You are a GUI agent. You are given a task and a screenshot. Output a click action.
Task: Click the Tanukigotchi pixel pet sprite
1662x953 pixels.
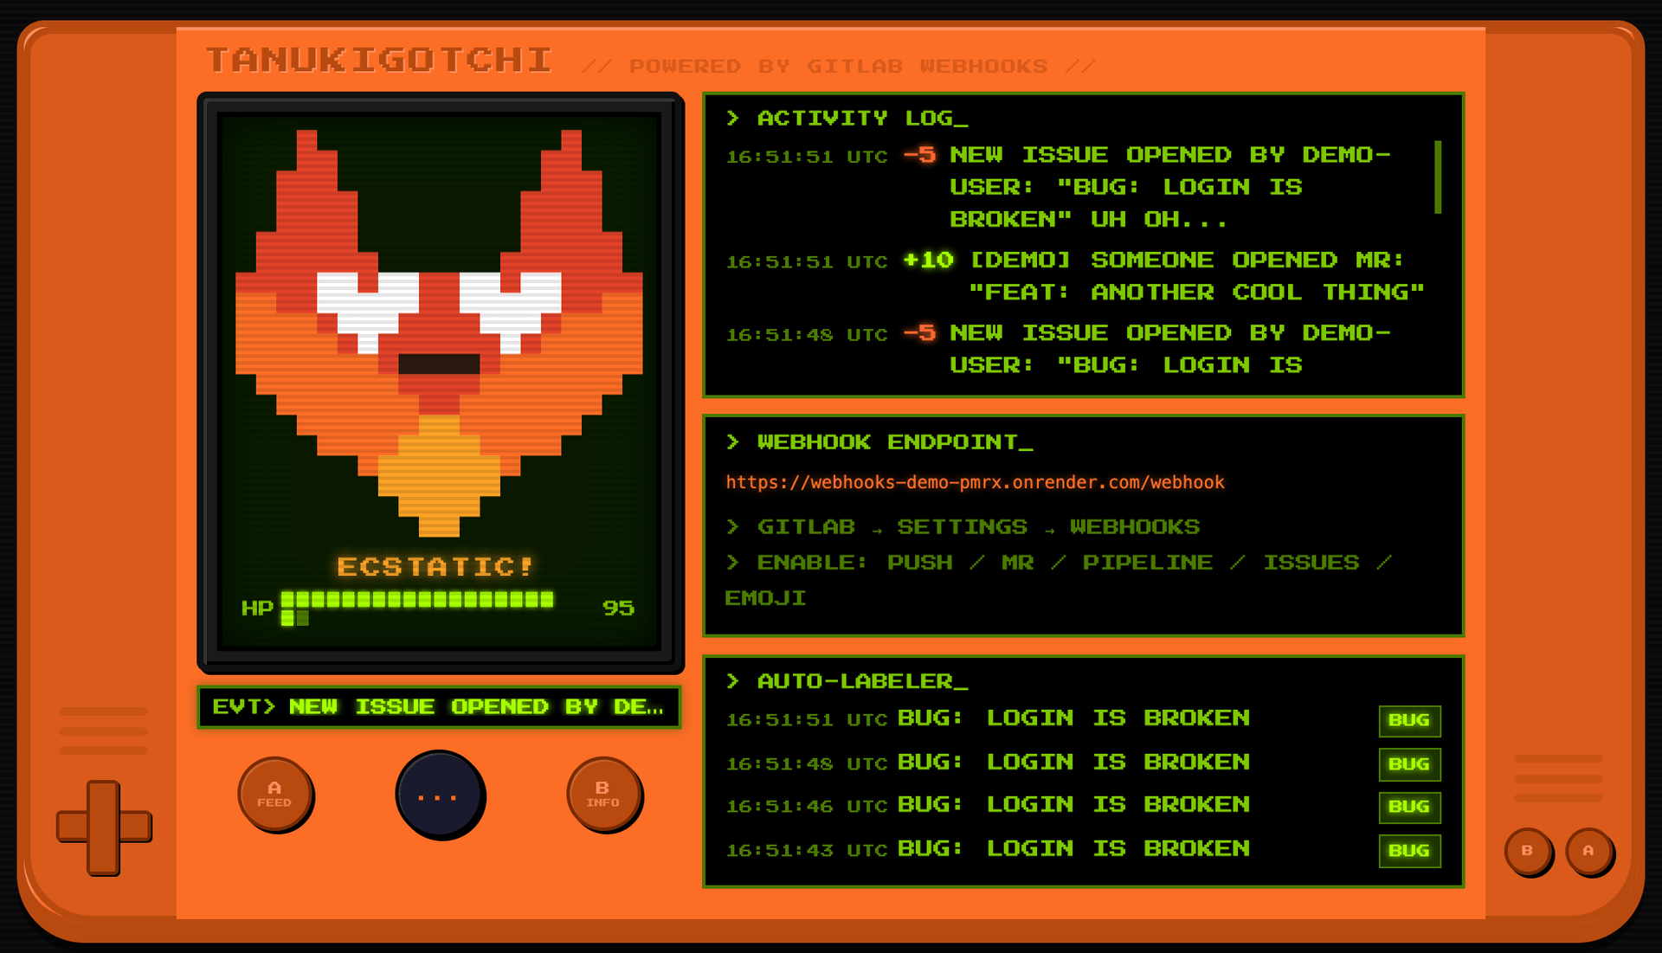(439, 333)
